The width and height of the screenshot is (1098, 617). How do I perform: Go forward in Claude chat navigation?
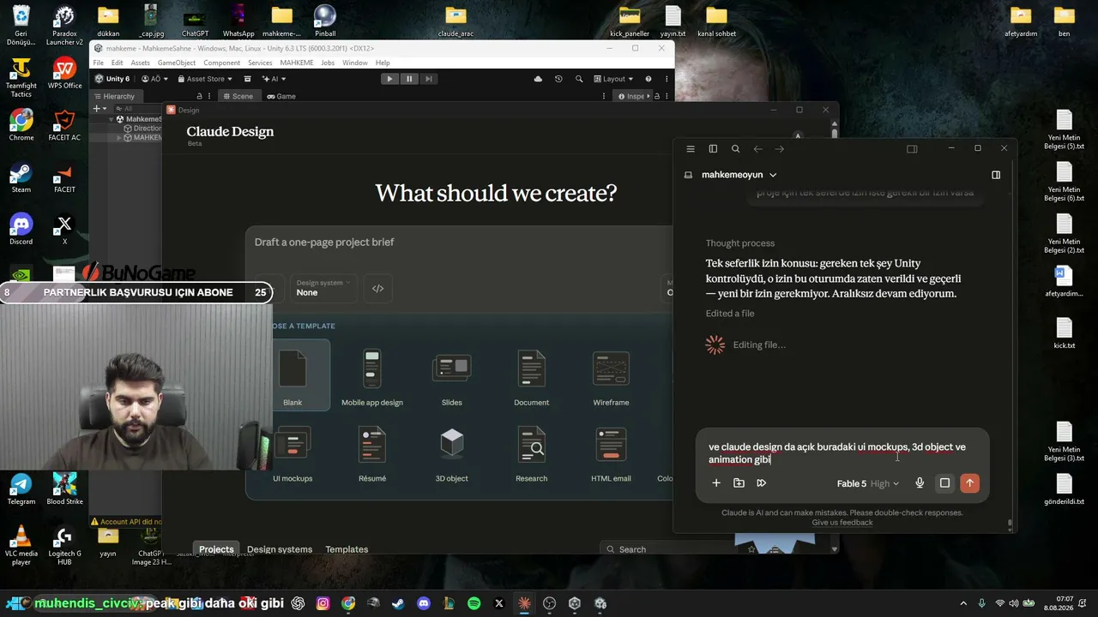click(780, 149)
